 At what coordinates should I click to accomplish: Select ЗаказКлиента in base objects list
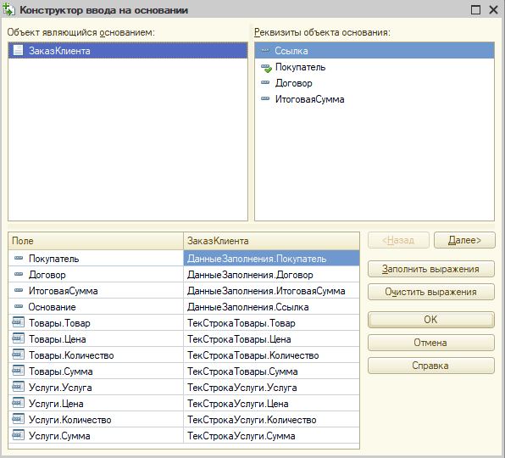pos(128,51)
